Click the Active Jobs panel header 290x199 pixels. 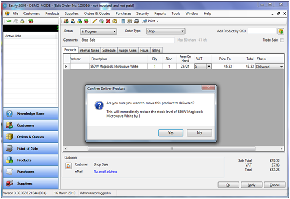tap(30, 36)
